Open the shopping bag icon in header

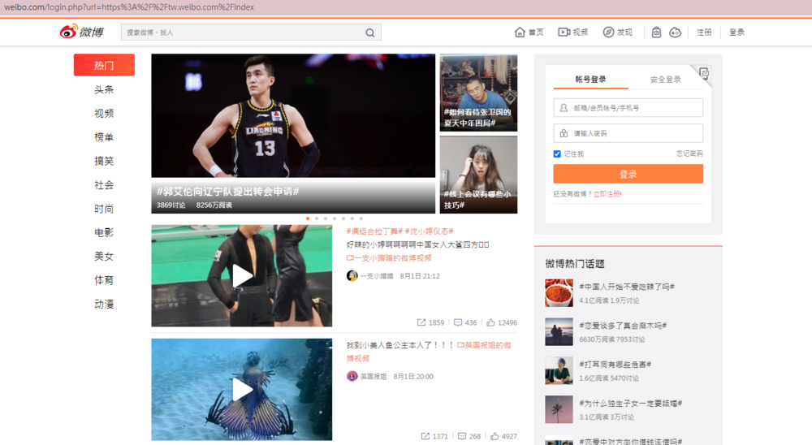tap(656, 32)
